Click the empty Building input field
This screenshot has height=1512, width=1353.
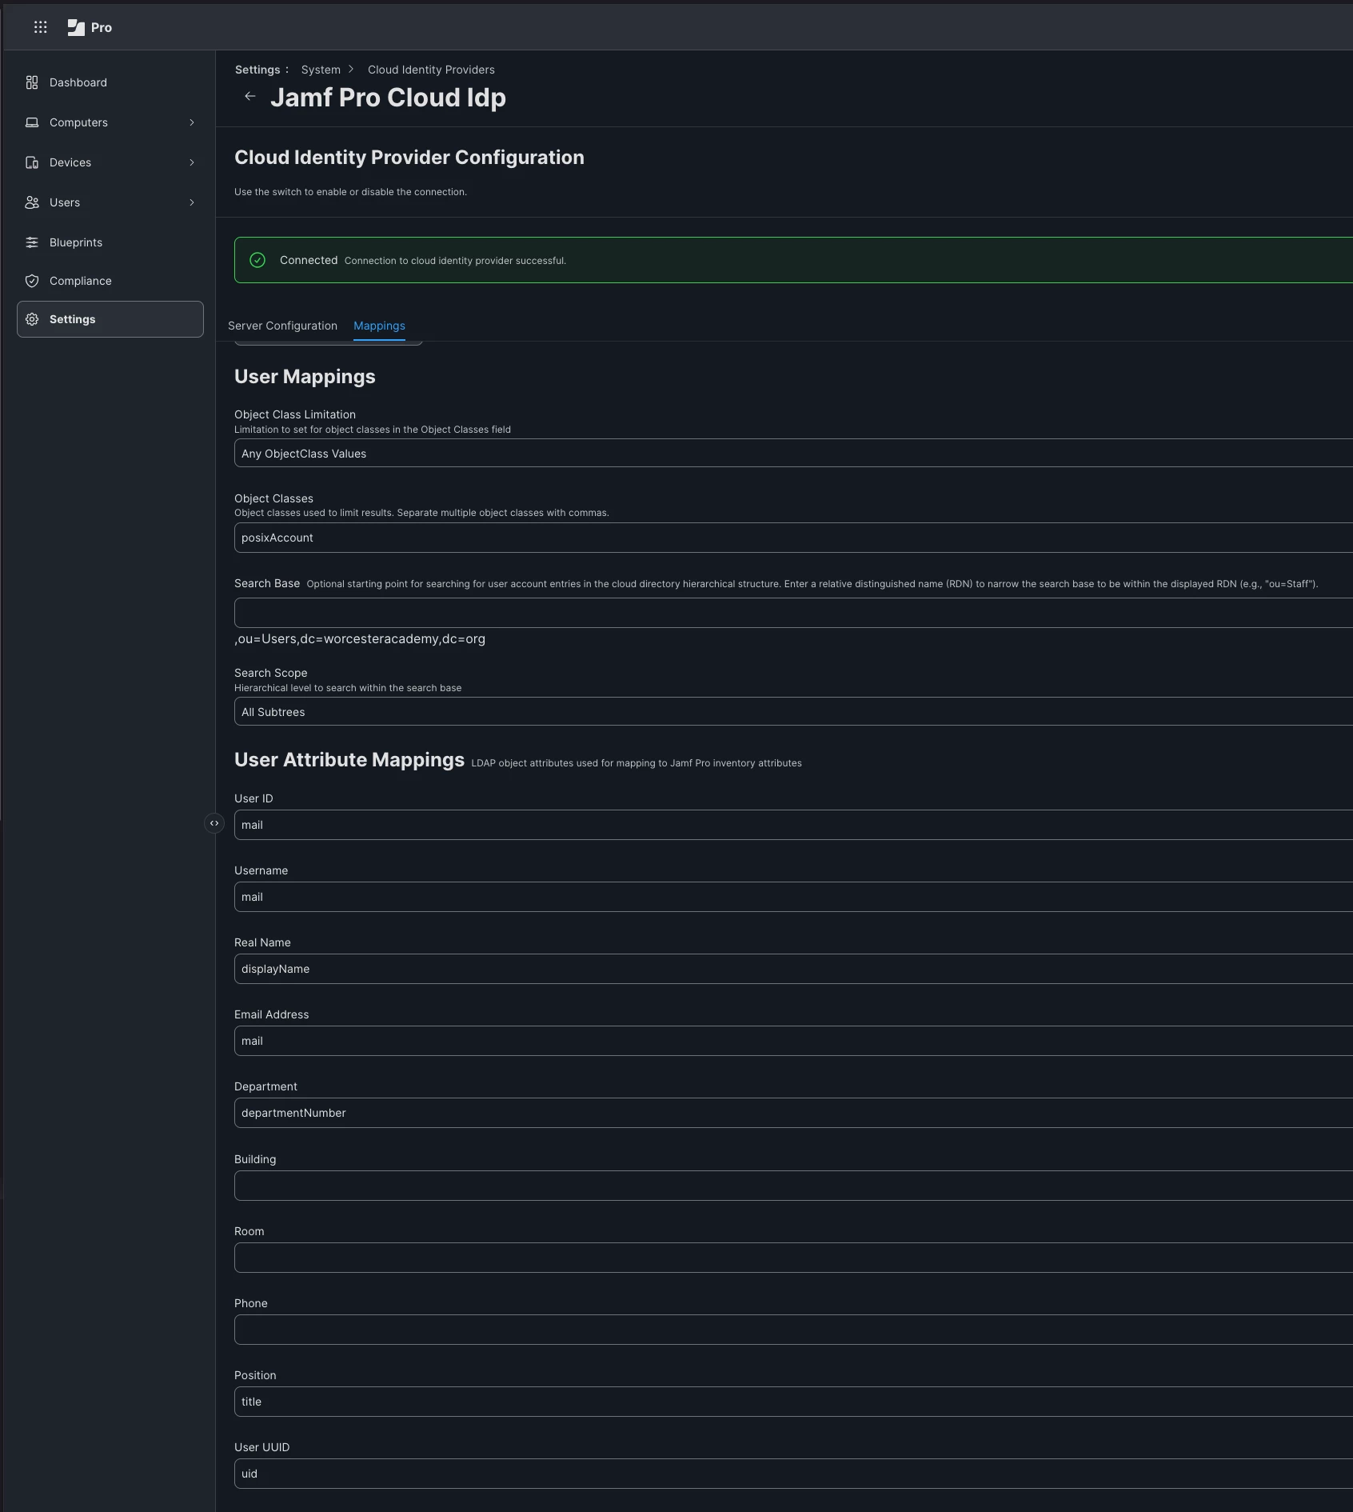pos(793,1186)
